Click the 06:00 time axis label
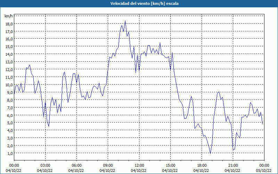Screen dimensions: 278x174 tap(76, 166)
